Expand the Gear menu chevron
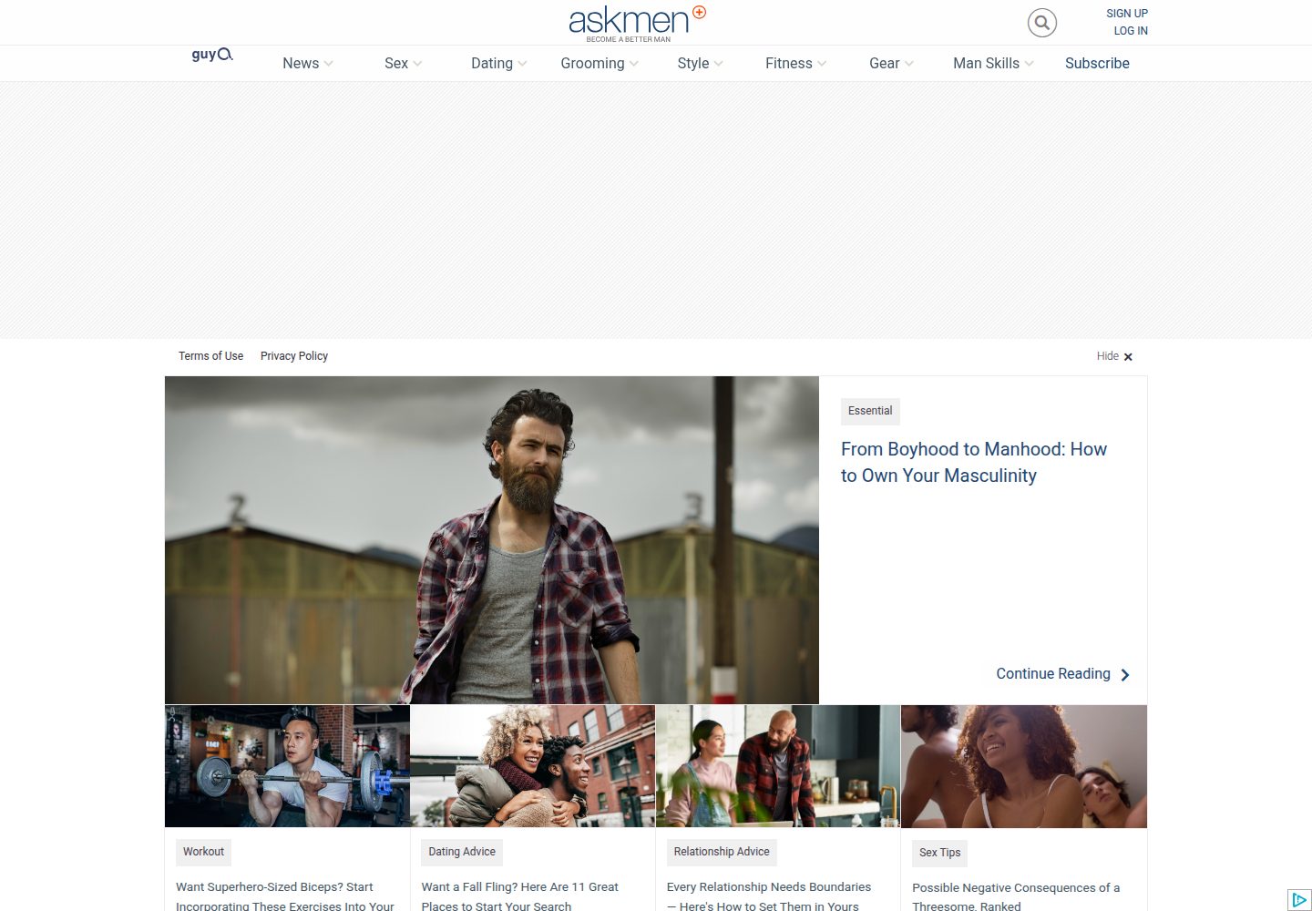This screenshot has height=911, width=1312. click(908, 64)
